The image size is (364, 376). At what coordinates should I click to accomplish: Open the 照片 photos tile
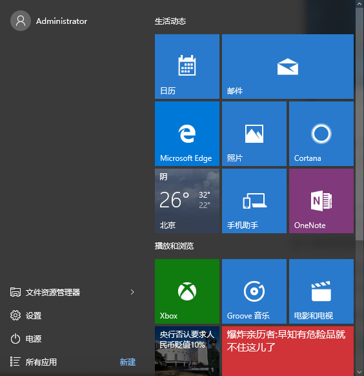pos(254,134)
